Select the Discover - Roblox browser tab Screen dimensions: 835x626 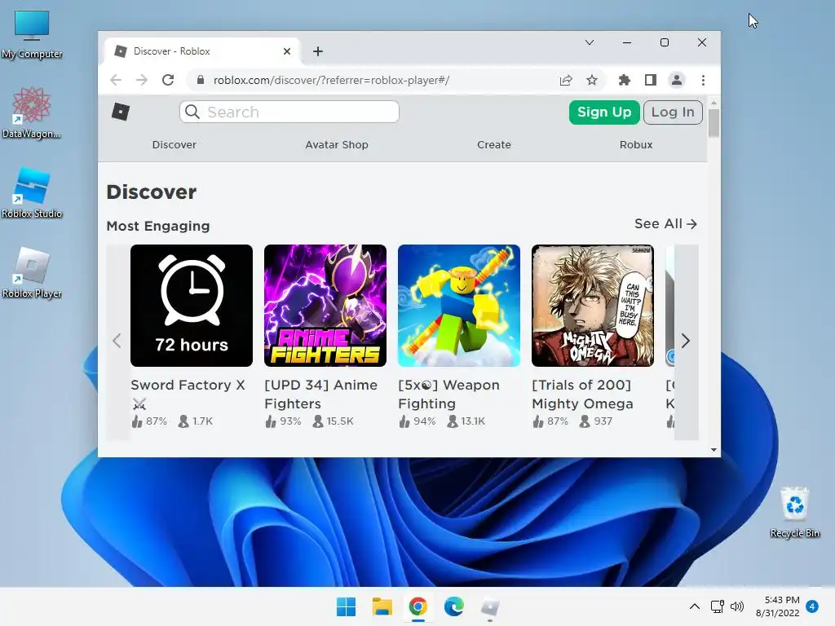[202, 51]
